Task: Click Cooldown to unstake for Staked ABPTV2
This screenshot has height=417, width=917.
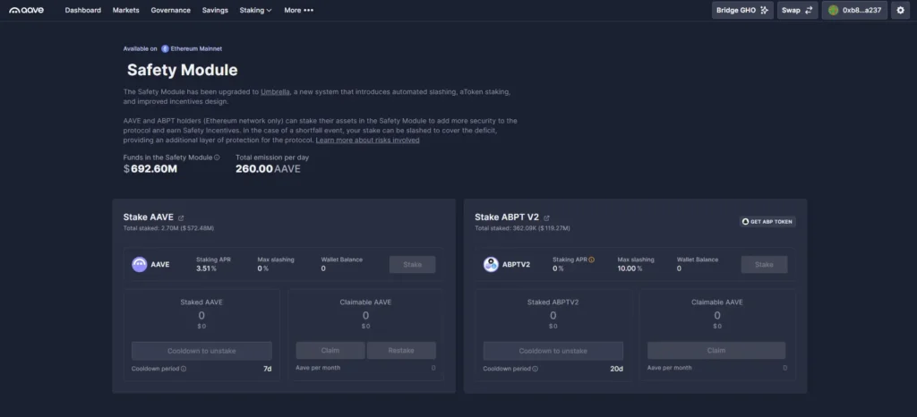Action: (x=553, y=351)
